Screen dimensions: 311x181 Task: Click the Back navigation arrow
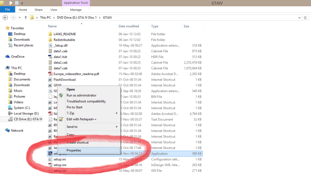5,18
